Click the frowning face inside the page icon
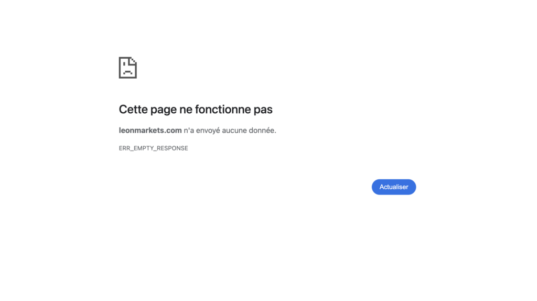The image size is (537, 301). 127,71
